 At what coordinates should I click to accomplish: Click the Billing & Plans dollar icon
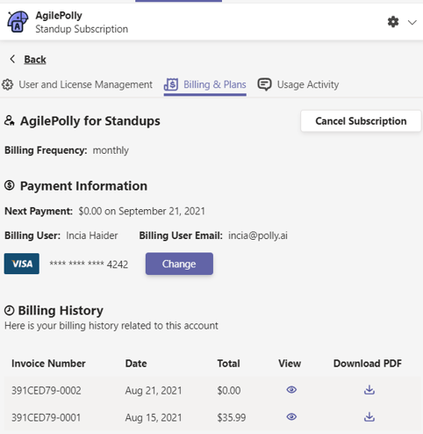tap(171, 84)
